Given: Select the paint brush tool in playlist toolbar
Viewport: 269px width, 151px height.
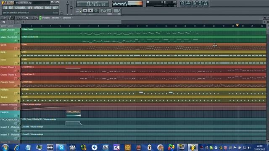Looking at the screenshot, I should coord(13,18).
